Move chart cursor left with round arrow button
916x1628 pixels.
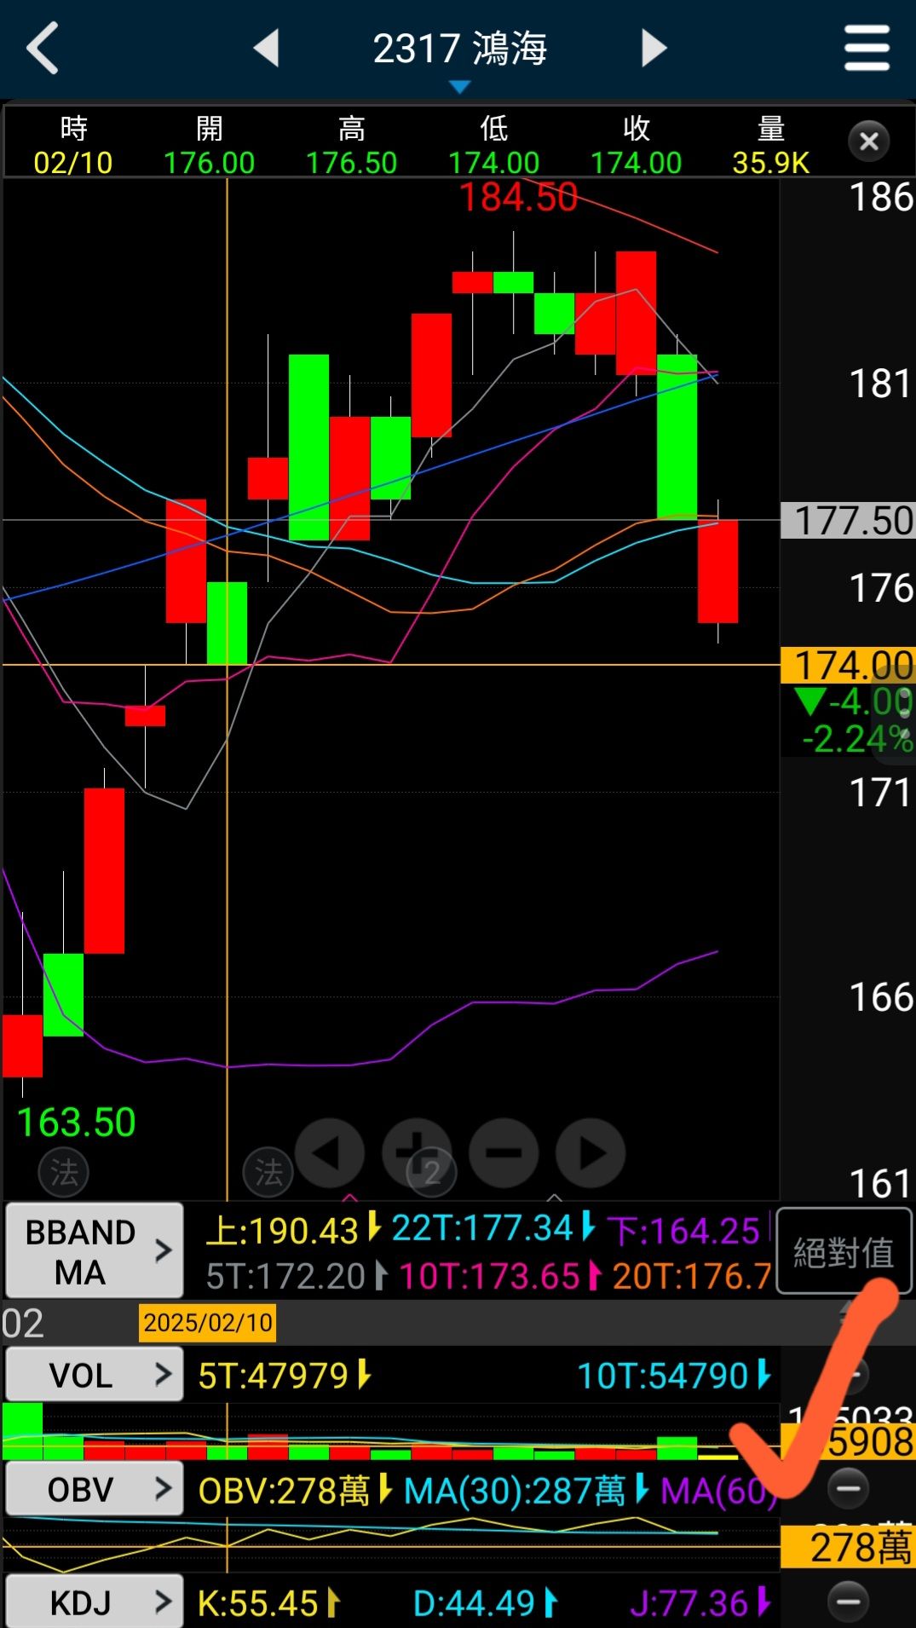click(x=329, y=1153)
